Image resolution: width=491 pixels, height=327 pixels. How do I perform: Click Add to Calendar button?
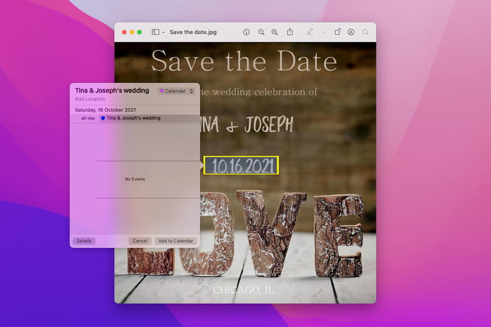coord(176,241)
